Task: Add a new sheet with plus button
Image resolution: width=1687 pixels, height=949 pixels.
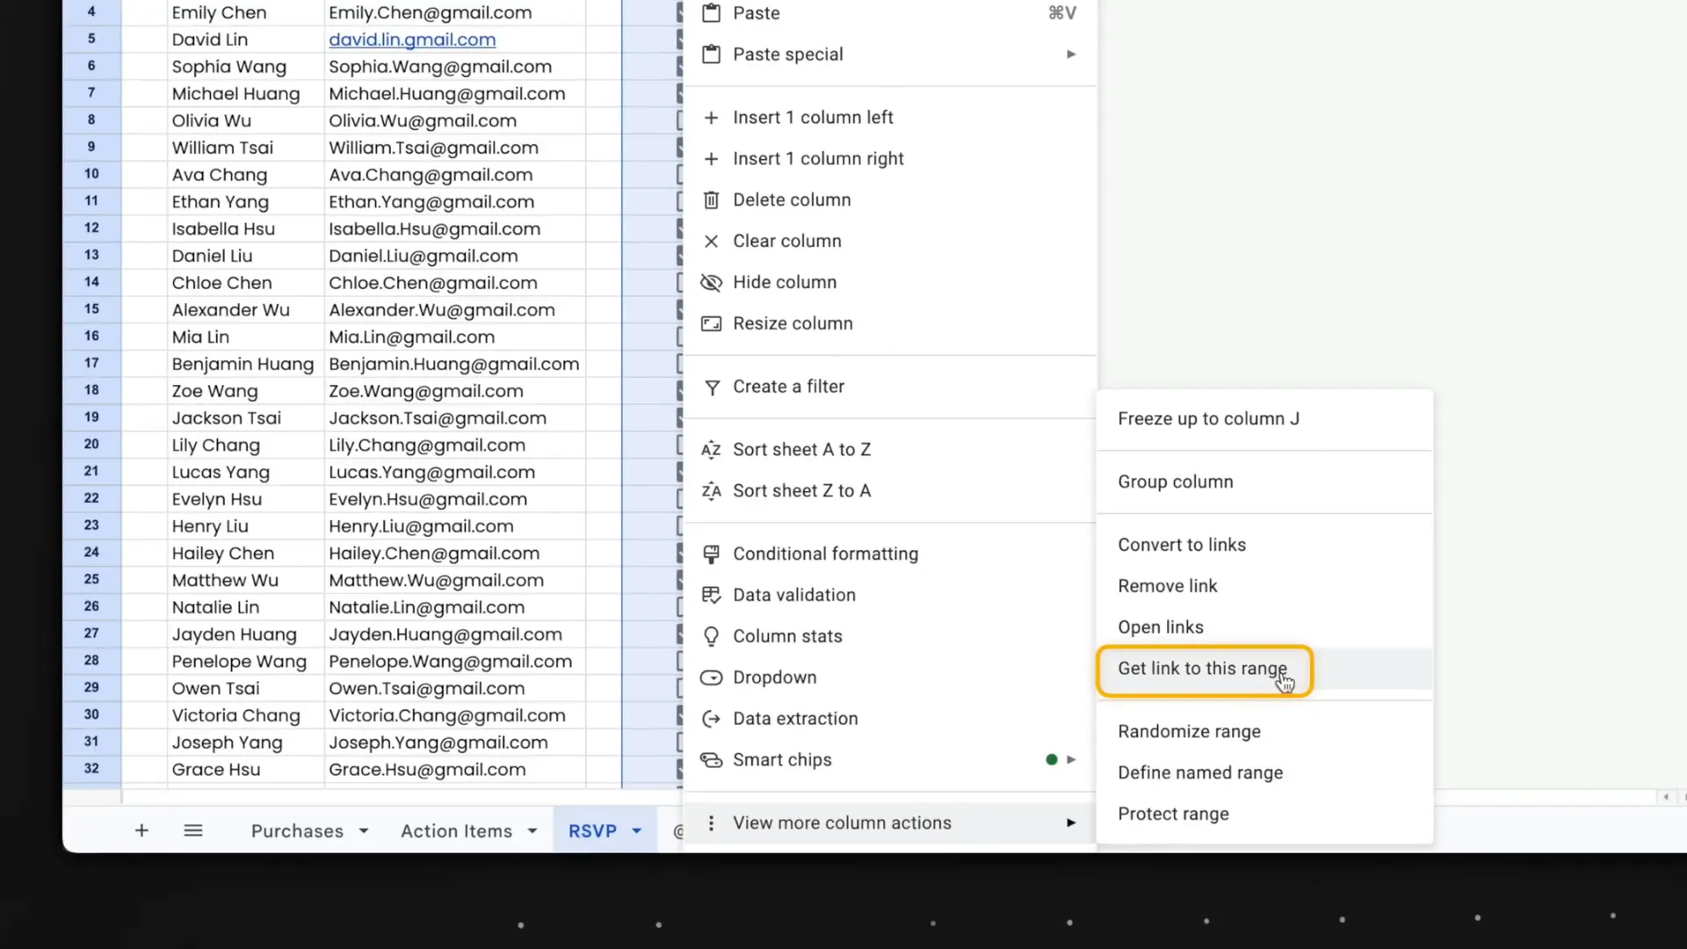Action: [141, 830]
